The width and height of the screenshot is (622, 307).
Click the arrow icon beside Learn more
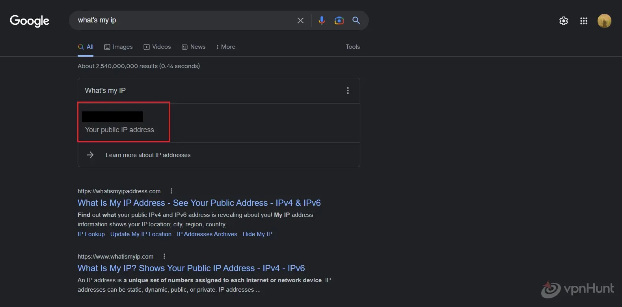pos(90,155)
